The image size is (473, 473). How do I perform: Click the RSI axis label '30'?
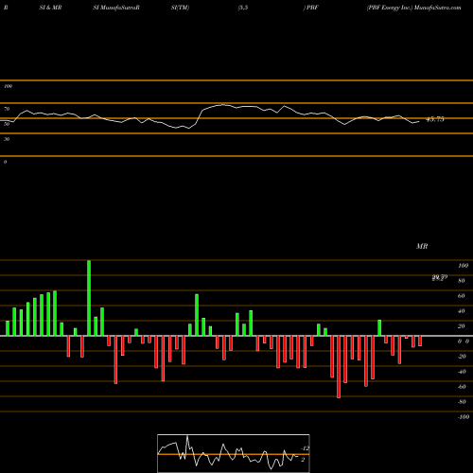7,139
